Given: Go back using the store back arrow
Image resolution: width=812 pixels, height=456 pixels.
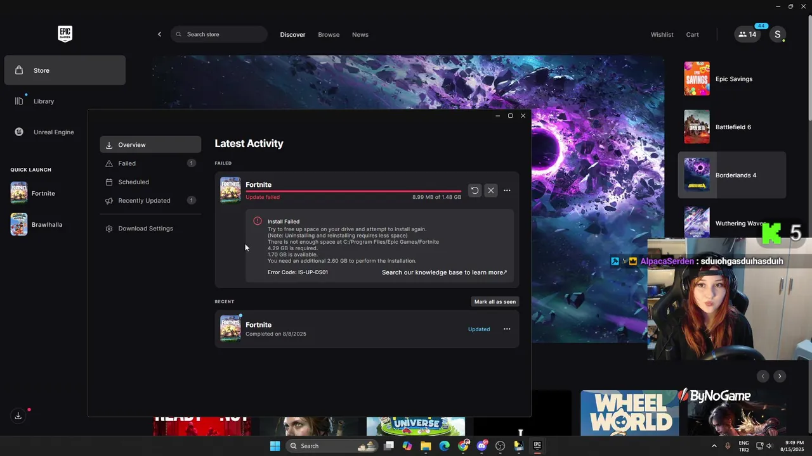Looking at the screenshot, I should [159, 34].
